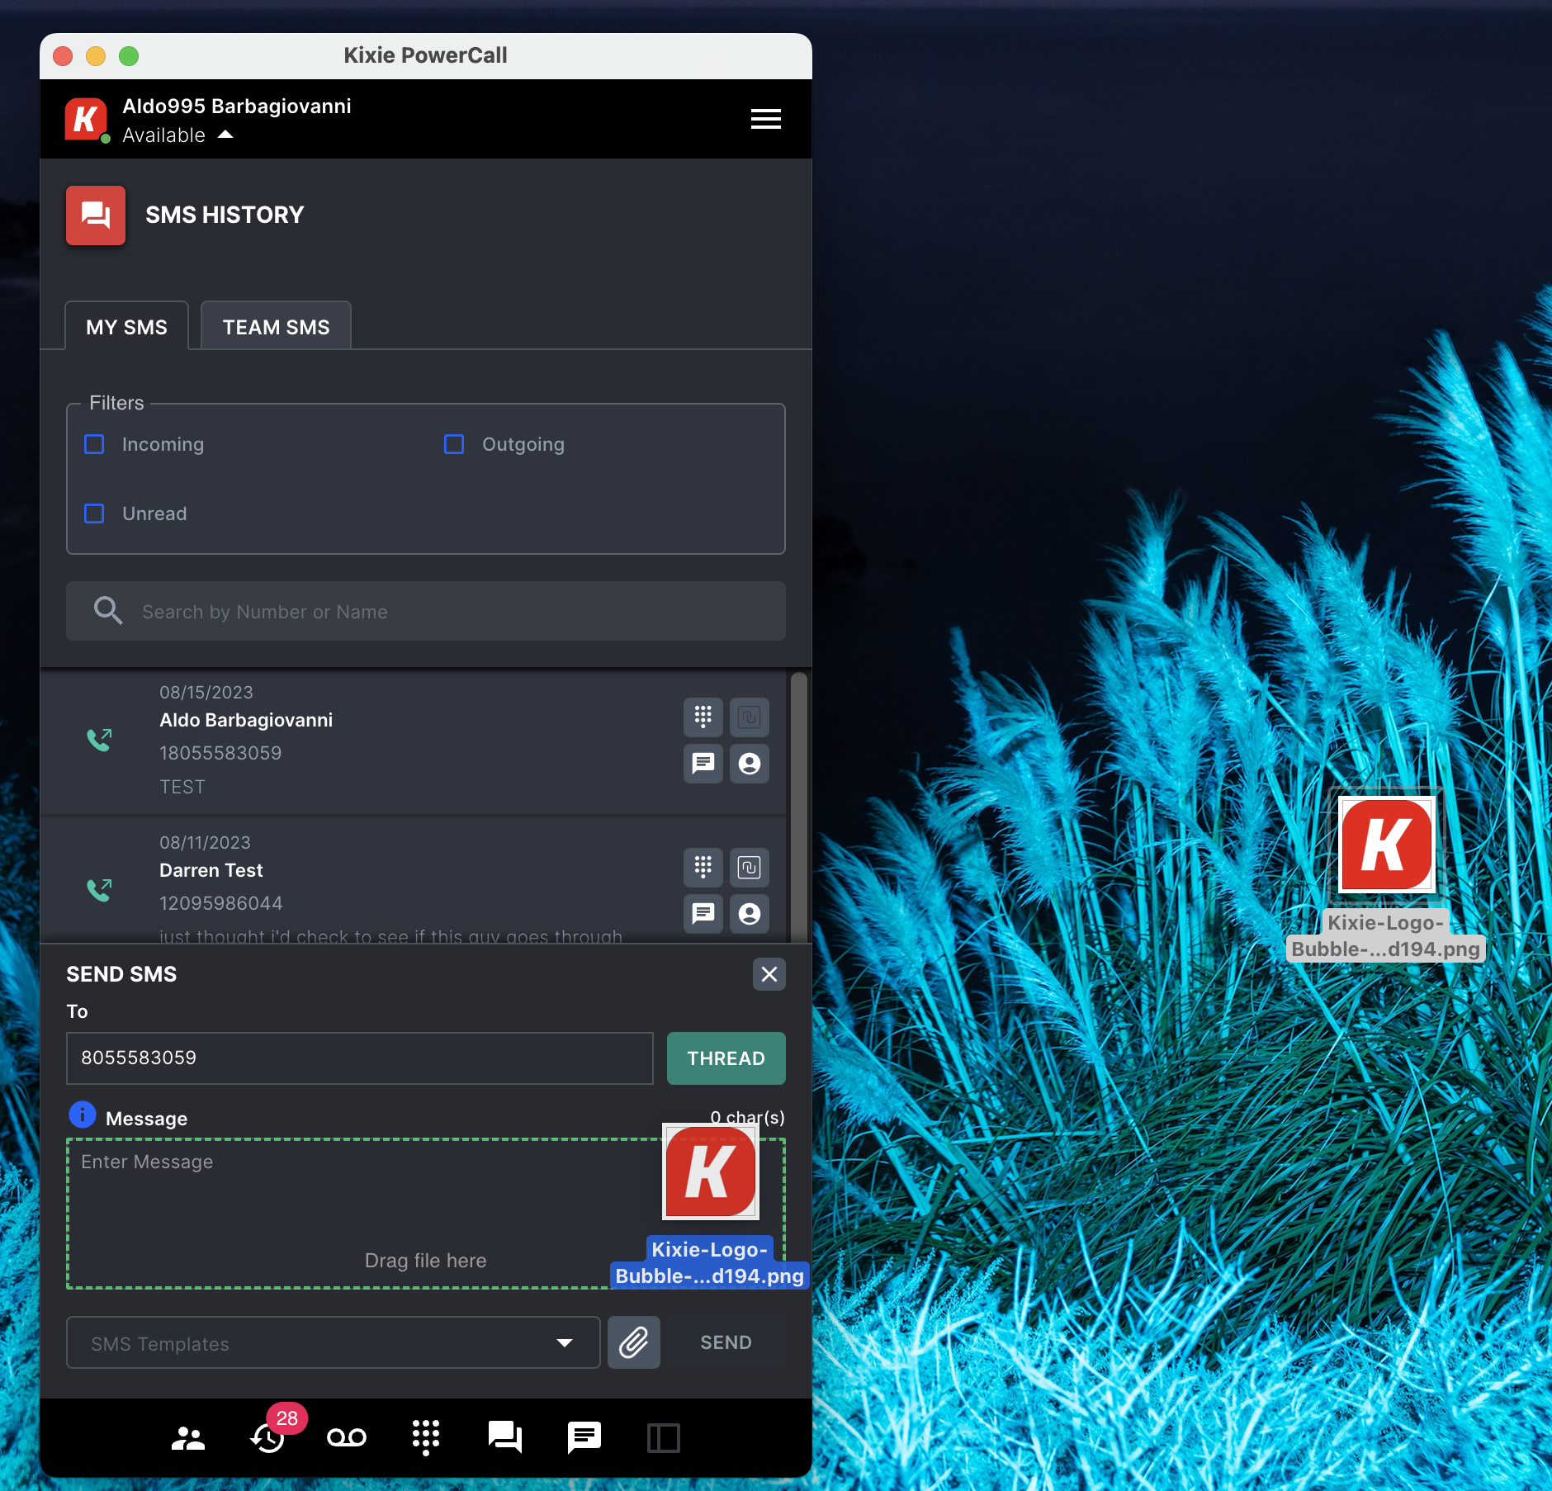Click the outgoing call icon for Darren Test
1552x1491 pixels.
pyautogui.click(x=99, y=889)
